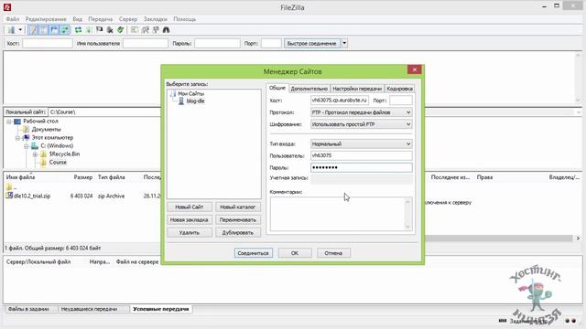Click the remote list horizontal scroll right arrow
This screenshot has height=329, width=586.
[578, 238]
